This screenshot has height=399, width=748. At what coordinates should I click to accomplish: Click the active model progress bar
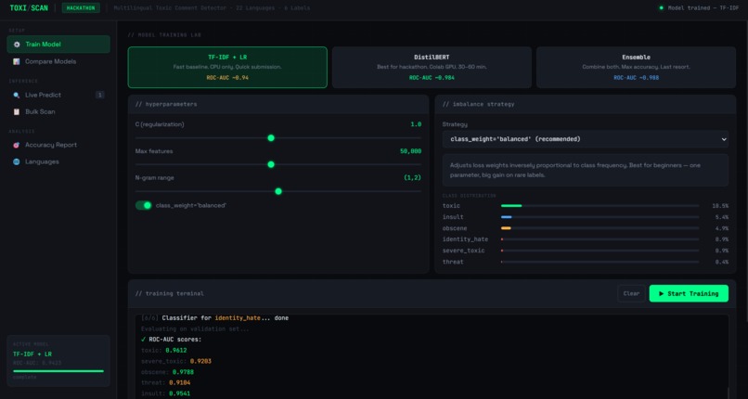pyautogui.click(x=58, y=371)
